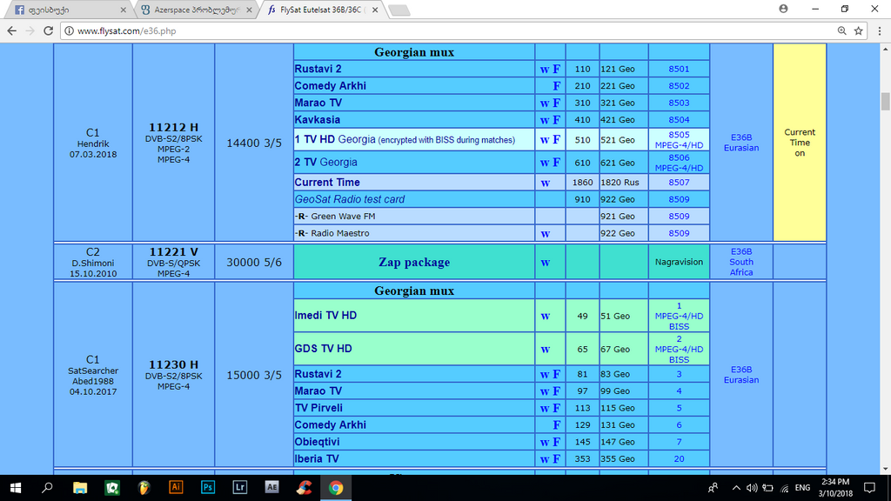
Task: Reload the FlySat page
Action: (x=49, y=30)
